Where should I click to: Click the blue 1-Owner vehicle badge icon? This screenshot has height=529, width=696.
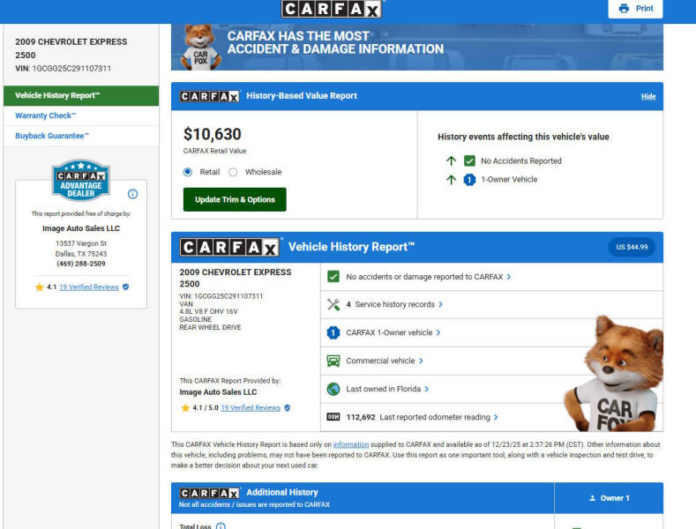coord(333,332)
